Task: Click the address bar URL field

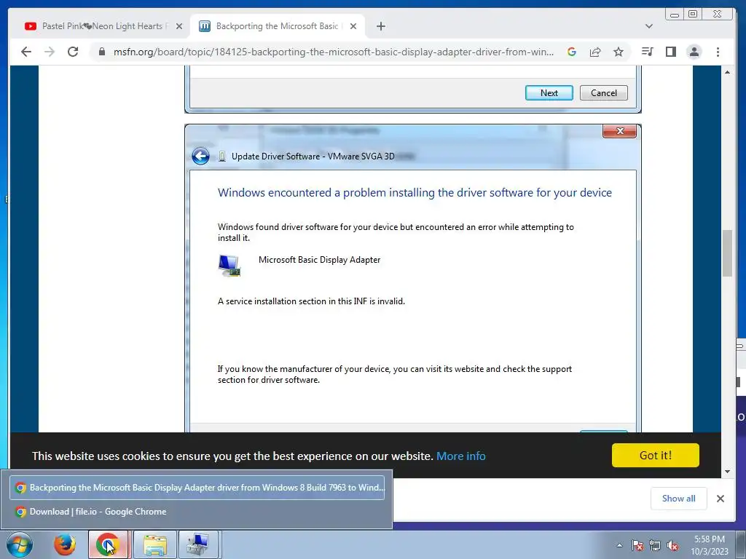Action: coord(333,52)
